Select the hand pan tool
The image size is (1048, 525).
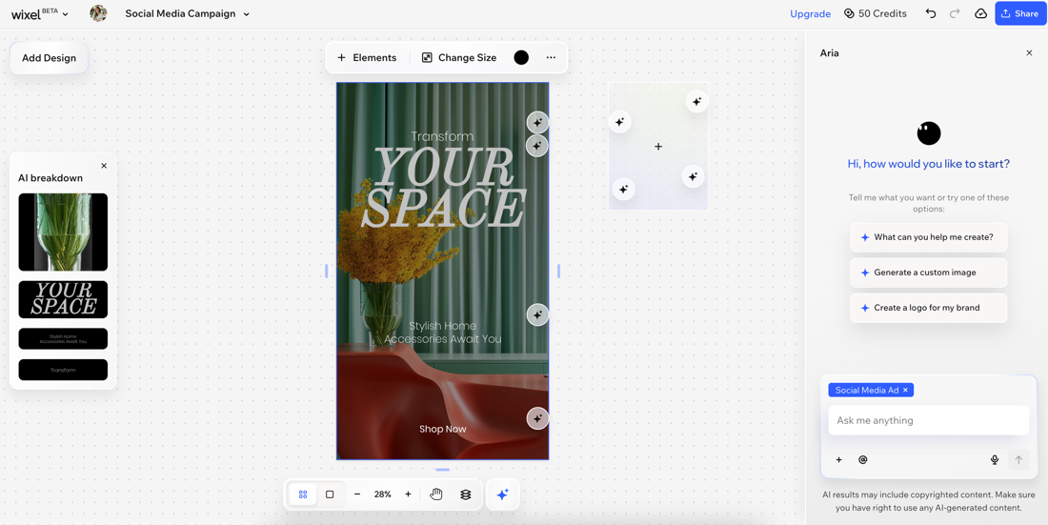(x=435, y=495)
